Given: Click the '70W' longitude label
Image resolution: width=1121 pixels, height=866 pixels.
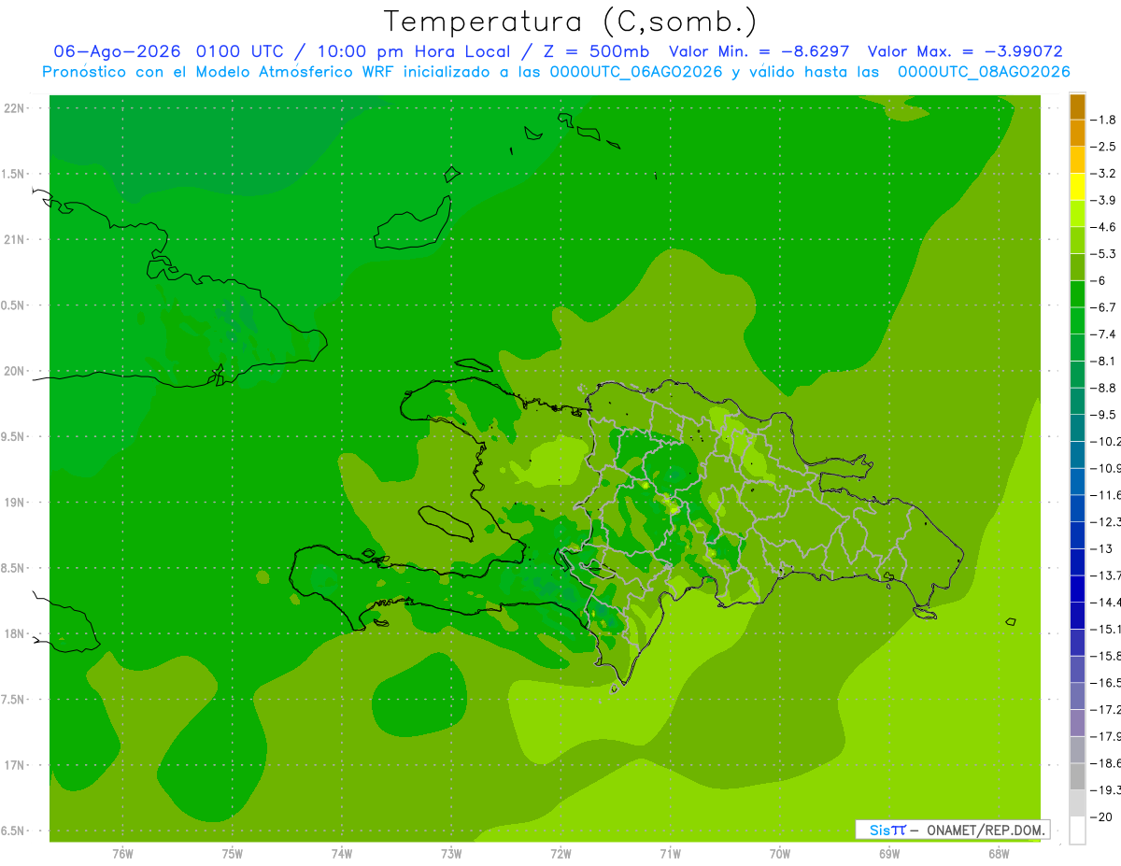Looking at the screenshot, I should [x=779, y=854].
